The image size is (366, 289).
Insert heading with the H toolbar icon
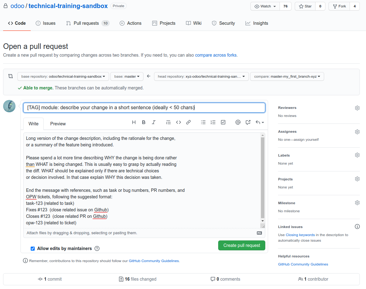(134, 122)
